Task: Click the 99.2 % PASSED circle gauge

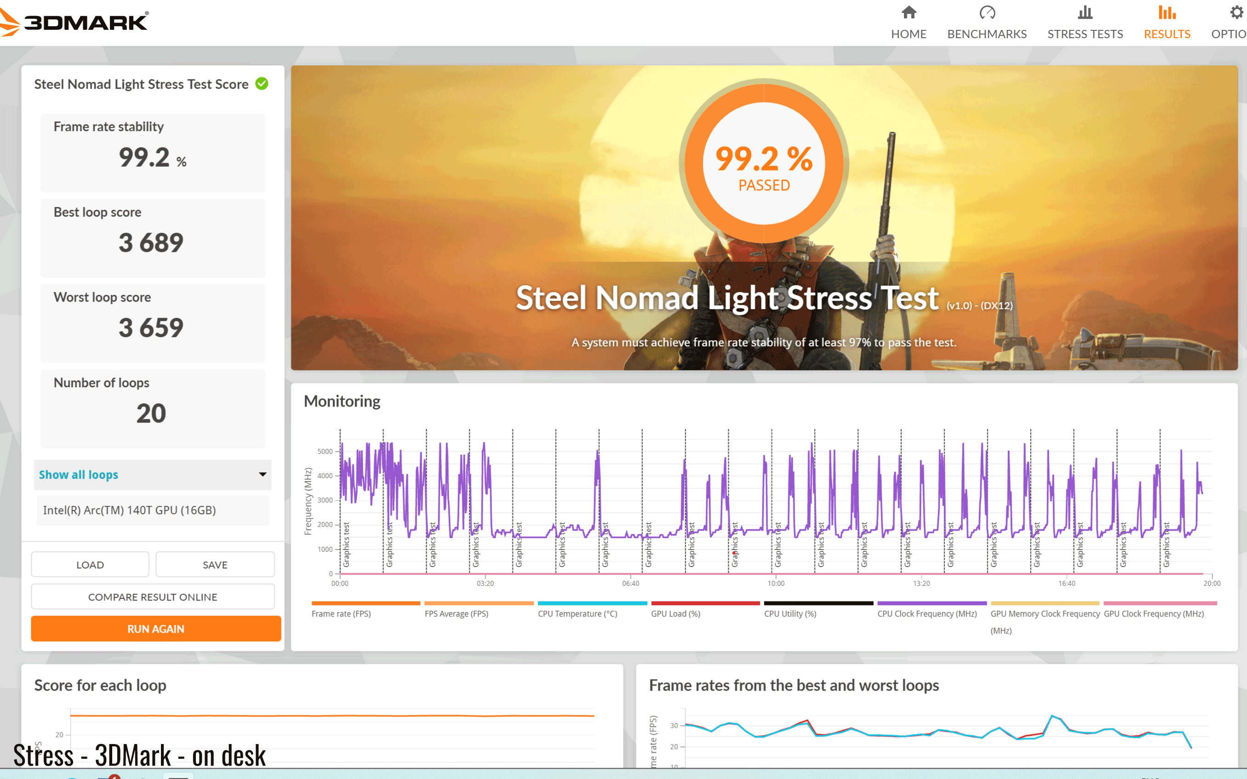Action: 764,163
